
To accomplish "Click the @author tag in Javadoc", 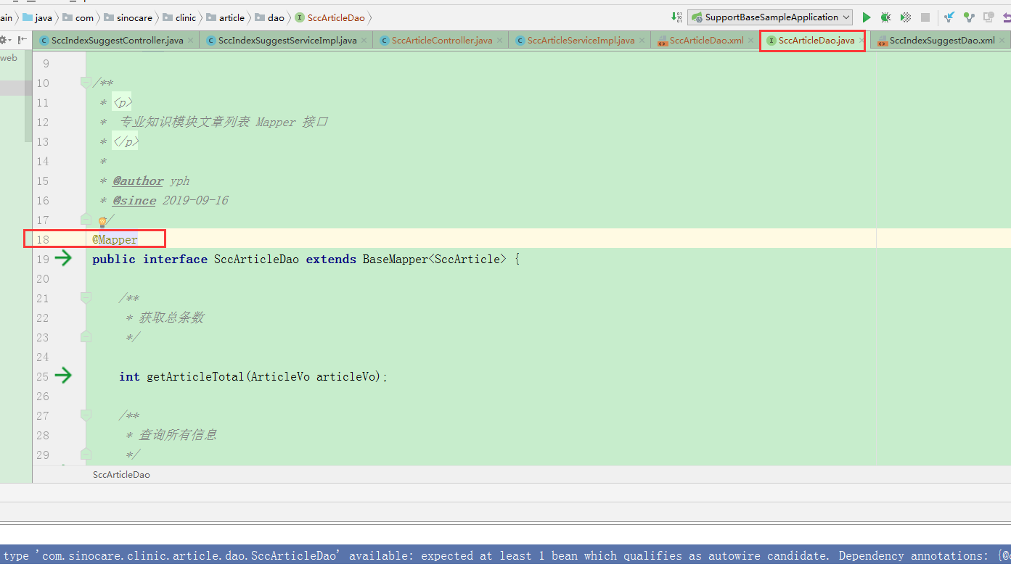I will click(x=138, y=181).
